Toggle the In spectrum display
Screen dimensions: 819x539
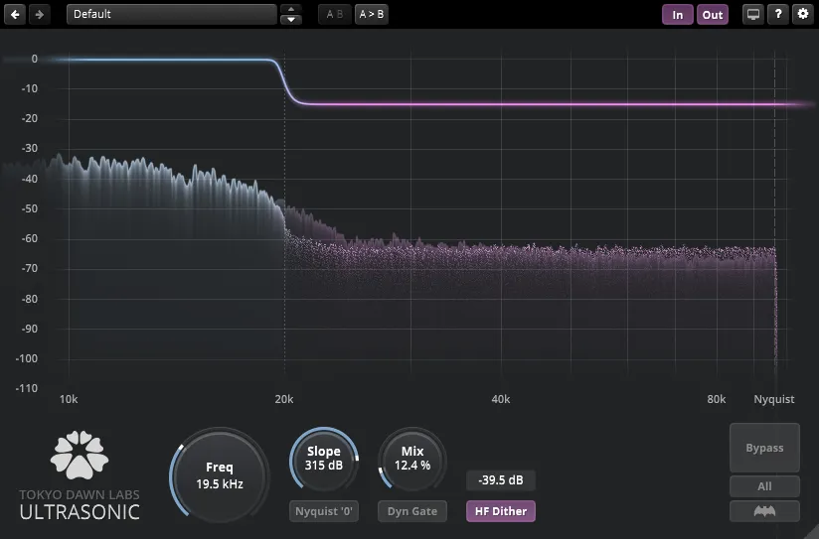coord(678,15)
